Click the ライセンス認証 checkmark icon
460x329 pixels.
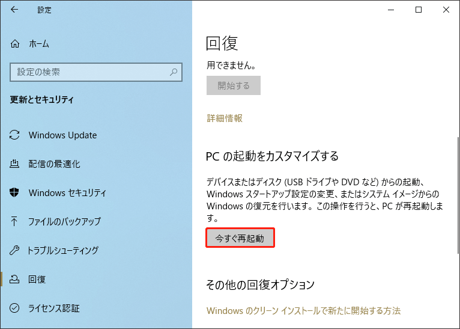coord(14,308)
